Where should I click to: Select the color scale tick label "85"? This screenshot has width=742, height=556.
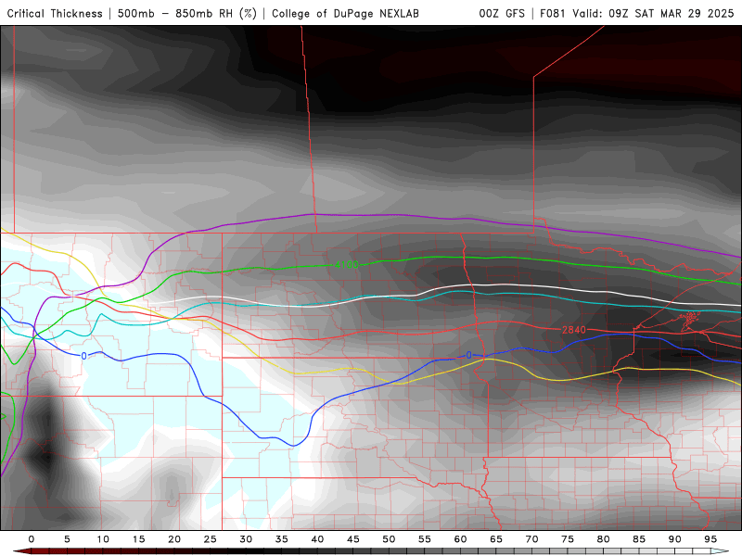point(639,539)
